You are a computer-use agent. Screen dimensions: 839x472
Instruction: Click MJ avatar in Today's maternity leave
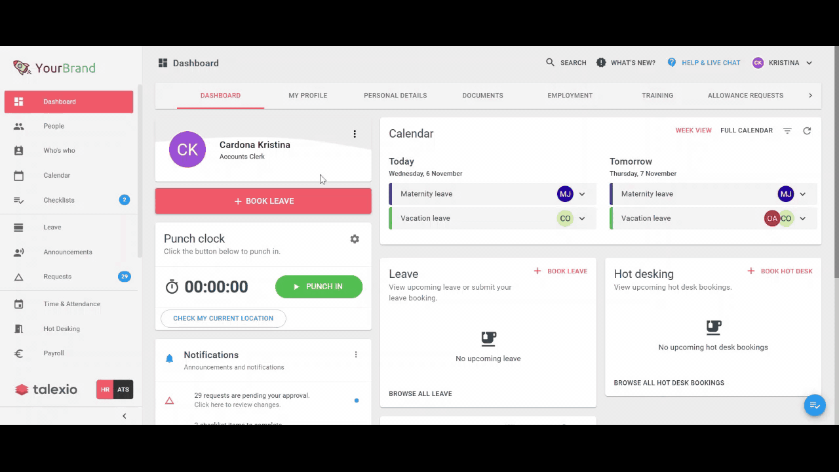565,194
